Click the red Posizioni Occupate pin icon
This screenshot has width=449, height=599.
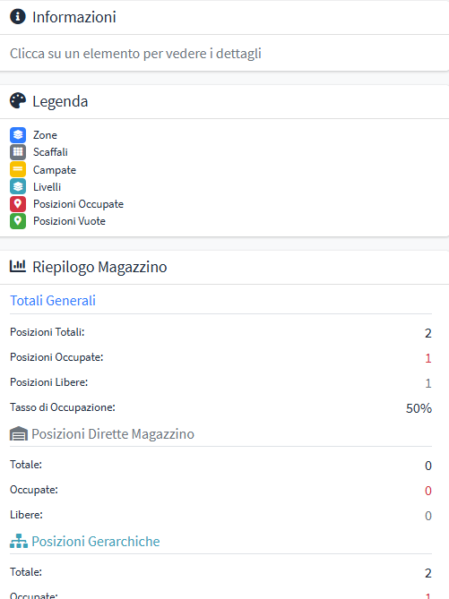[18, 204]
